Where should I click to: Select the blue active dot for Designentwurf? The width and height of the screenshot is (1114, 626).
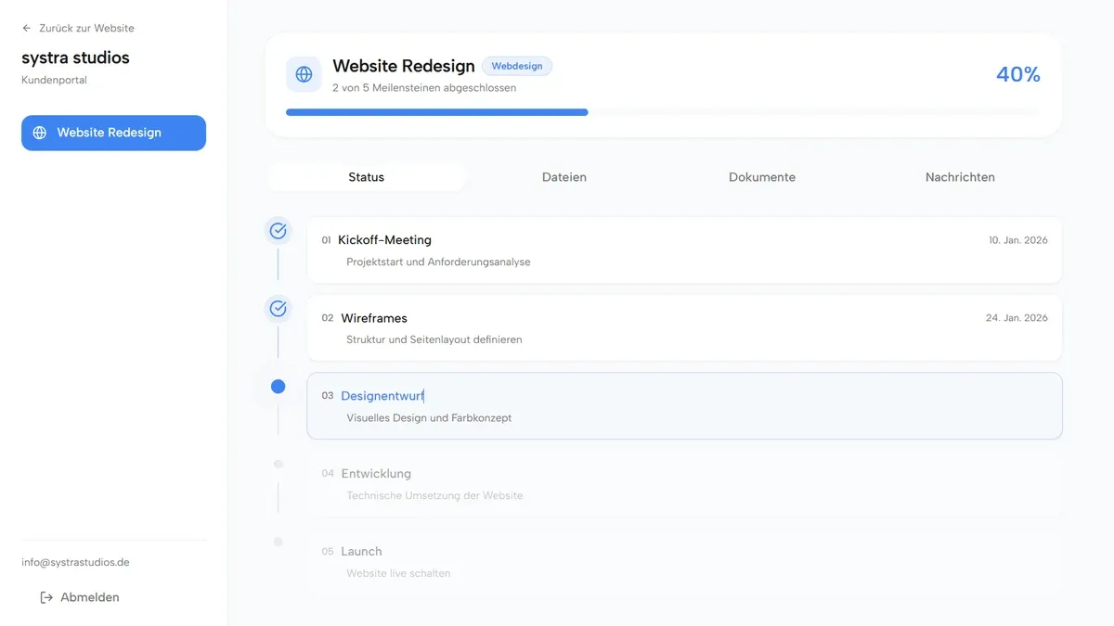pos(278,386)
